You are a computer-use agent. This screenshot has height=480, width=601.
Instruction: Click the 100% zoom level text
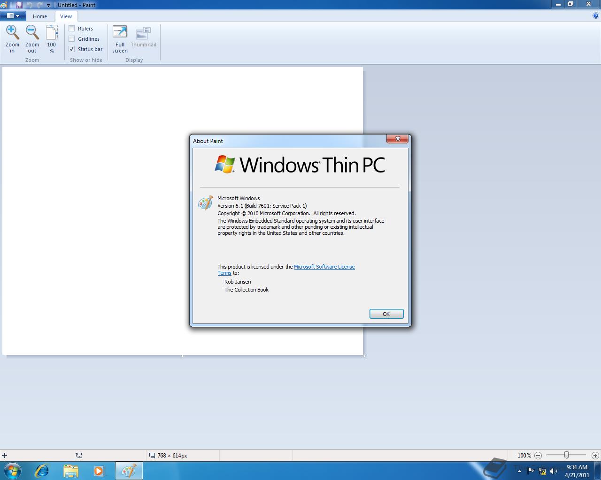point(524,456)
